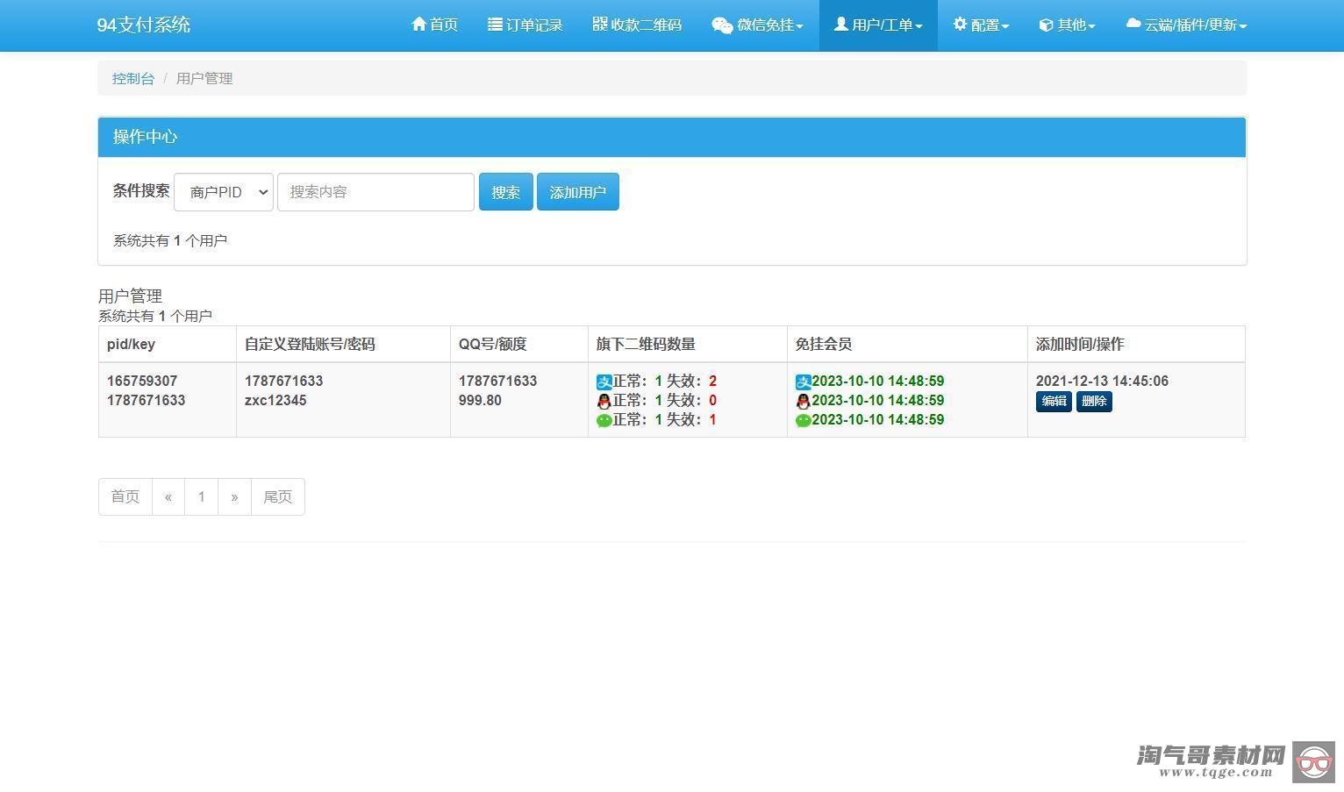Expand the 配置 dropdown caret

pos(1005,26)
